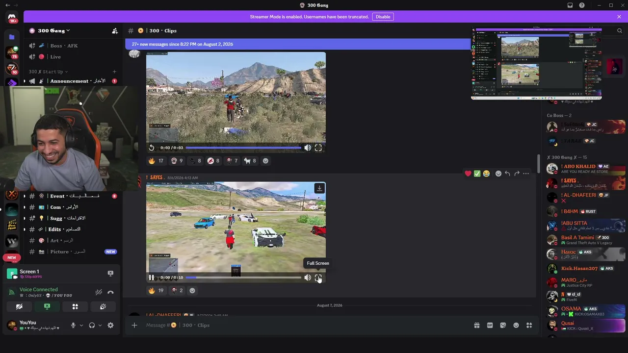
Task: Open Inbox icon in title bar
Action: (570, 5)
